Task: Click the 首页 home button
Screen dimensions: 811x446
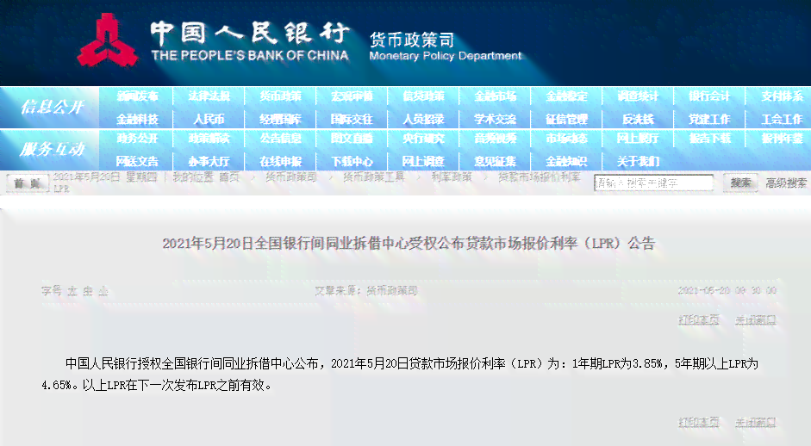Action: pyautogui.click(x=27, y=183)
